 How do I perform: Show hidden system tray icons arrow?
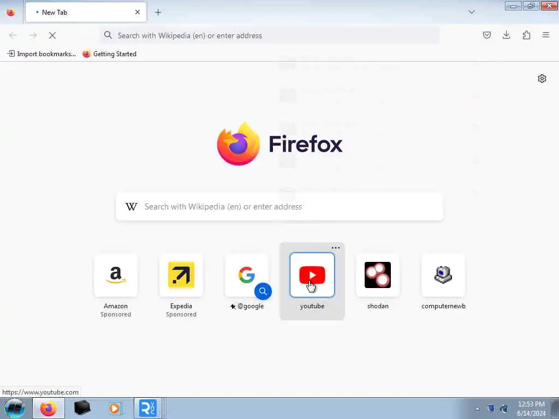point(477,409)
